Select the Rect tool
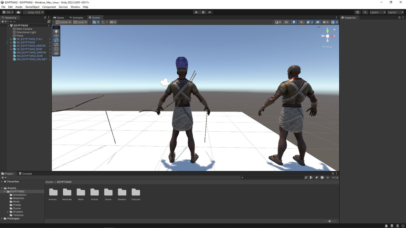Image resolution: width=406 pixels, height=228 pixels. (56, 49)
